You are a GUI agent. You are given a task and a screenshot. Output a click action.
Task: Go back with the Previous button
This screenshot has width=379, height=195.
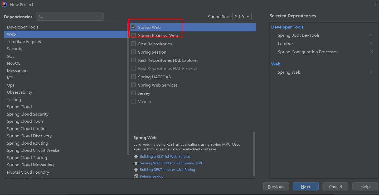276,187
